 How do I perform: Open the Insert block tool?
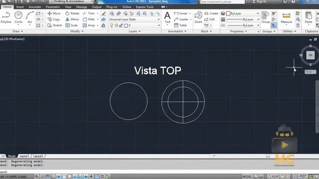click(x=198, y=17)
